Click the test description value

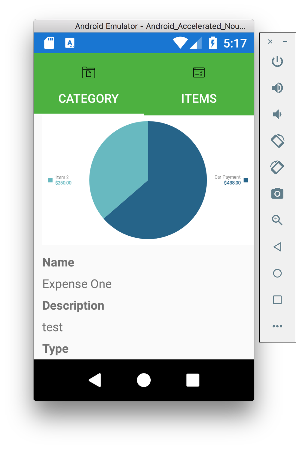(53, 327)
